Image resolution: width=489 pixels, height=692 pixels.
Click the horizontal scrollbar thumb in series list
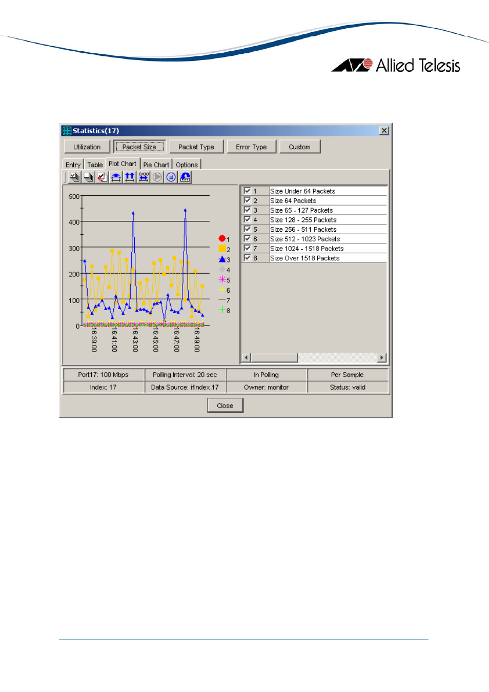[274, 358]
